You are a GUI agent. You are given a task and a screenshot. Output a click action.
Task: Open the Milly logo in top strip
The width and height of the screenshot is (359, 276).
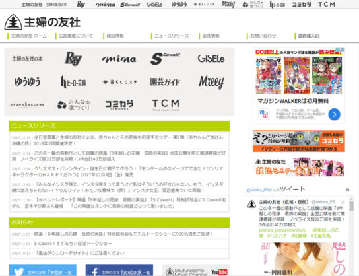click(228, 4)
